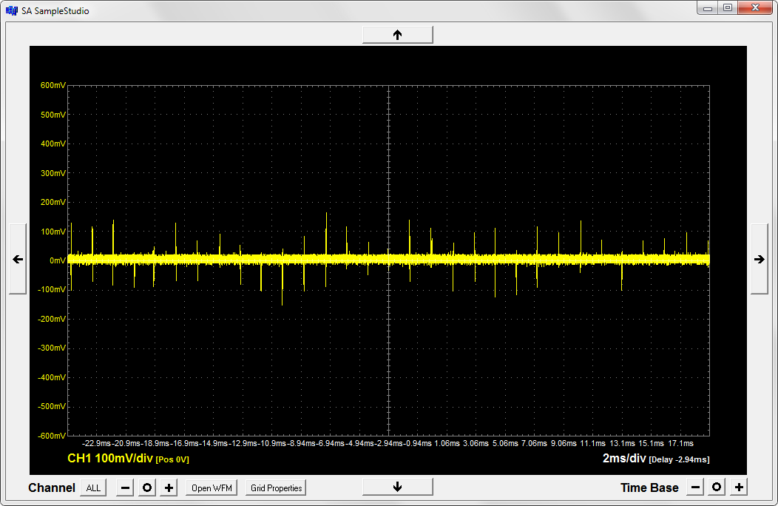Click the Time Base label

pyautogui.click(x=649, y=488)
